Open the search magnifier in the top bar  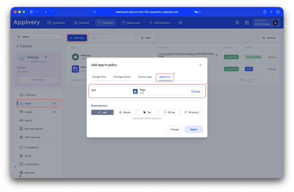coord(237,22)
